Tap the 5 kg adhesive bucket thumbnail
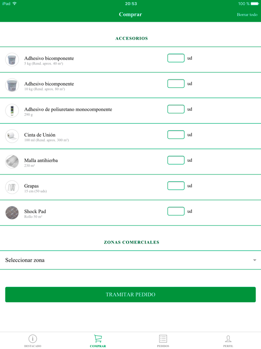Viewport: 261px width, 349px height. coord(12,60)
